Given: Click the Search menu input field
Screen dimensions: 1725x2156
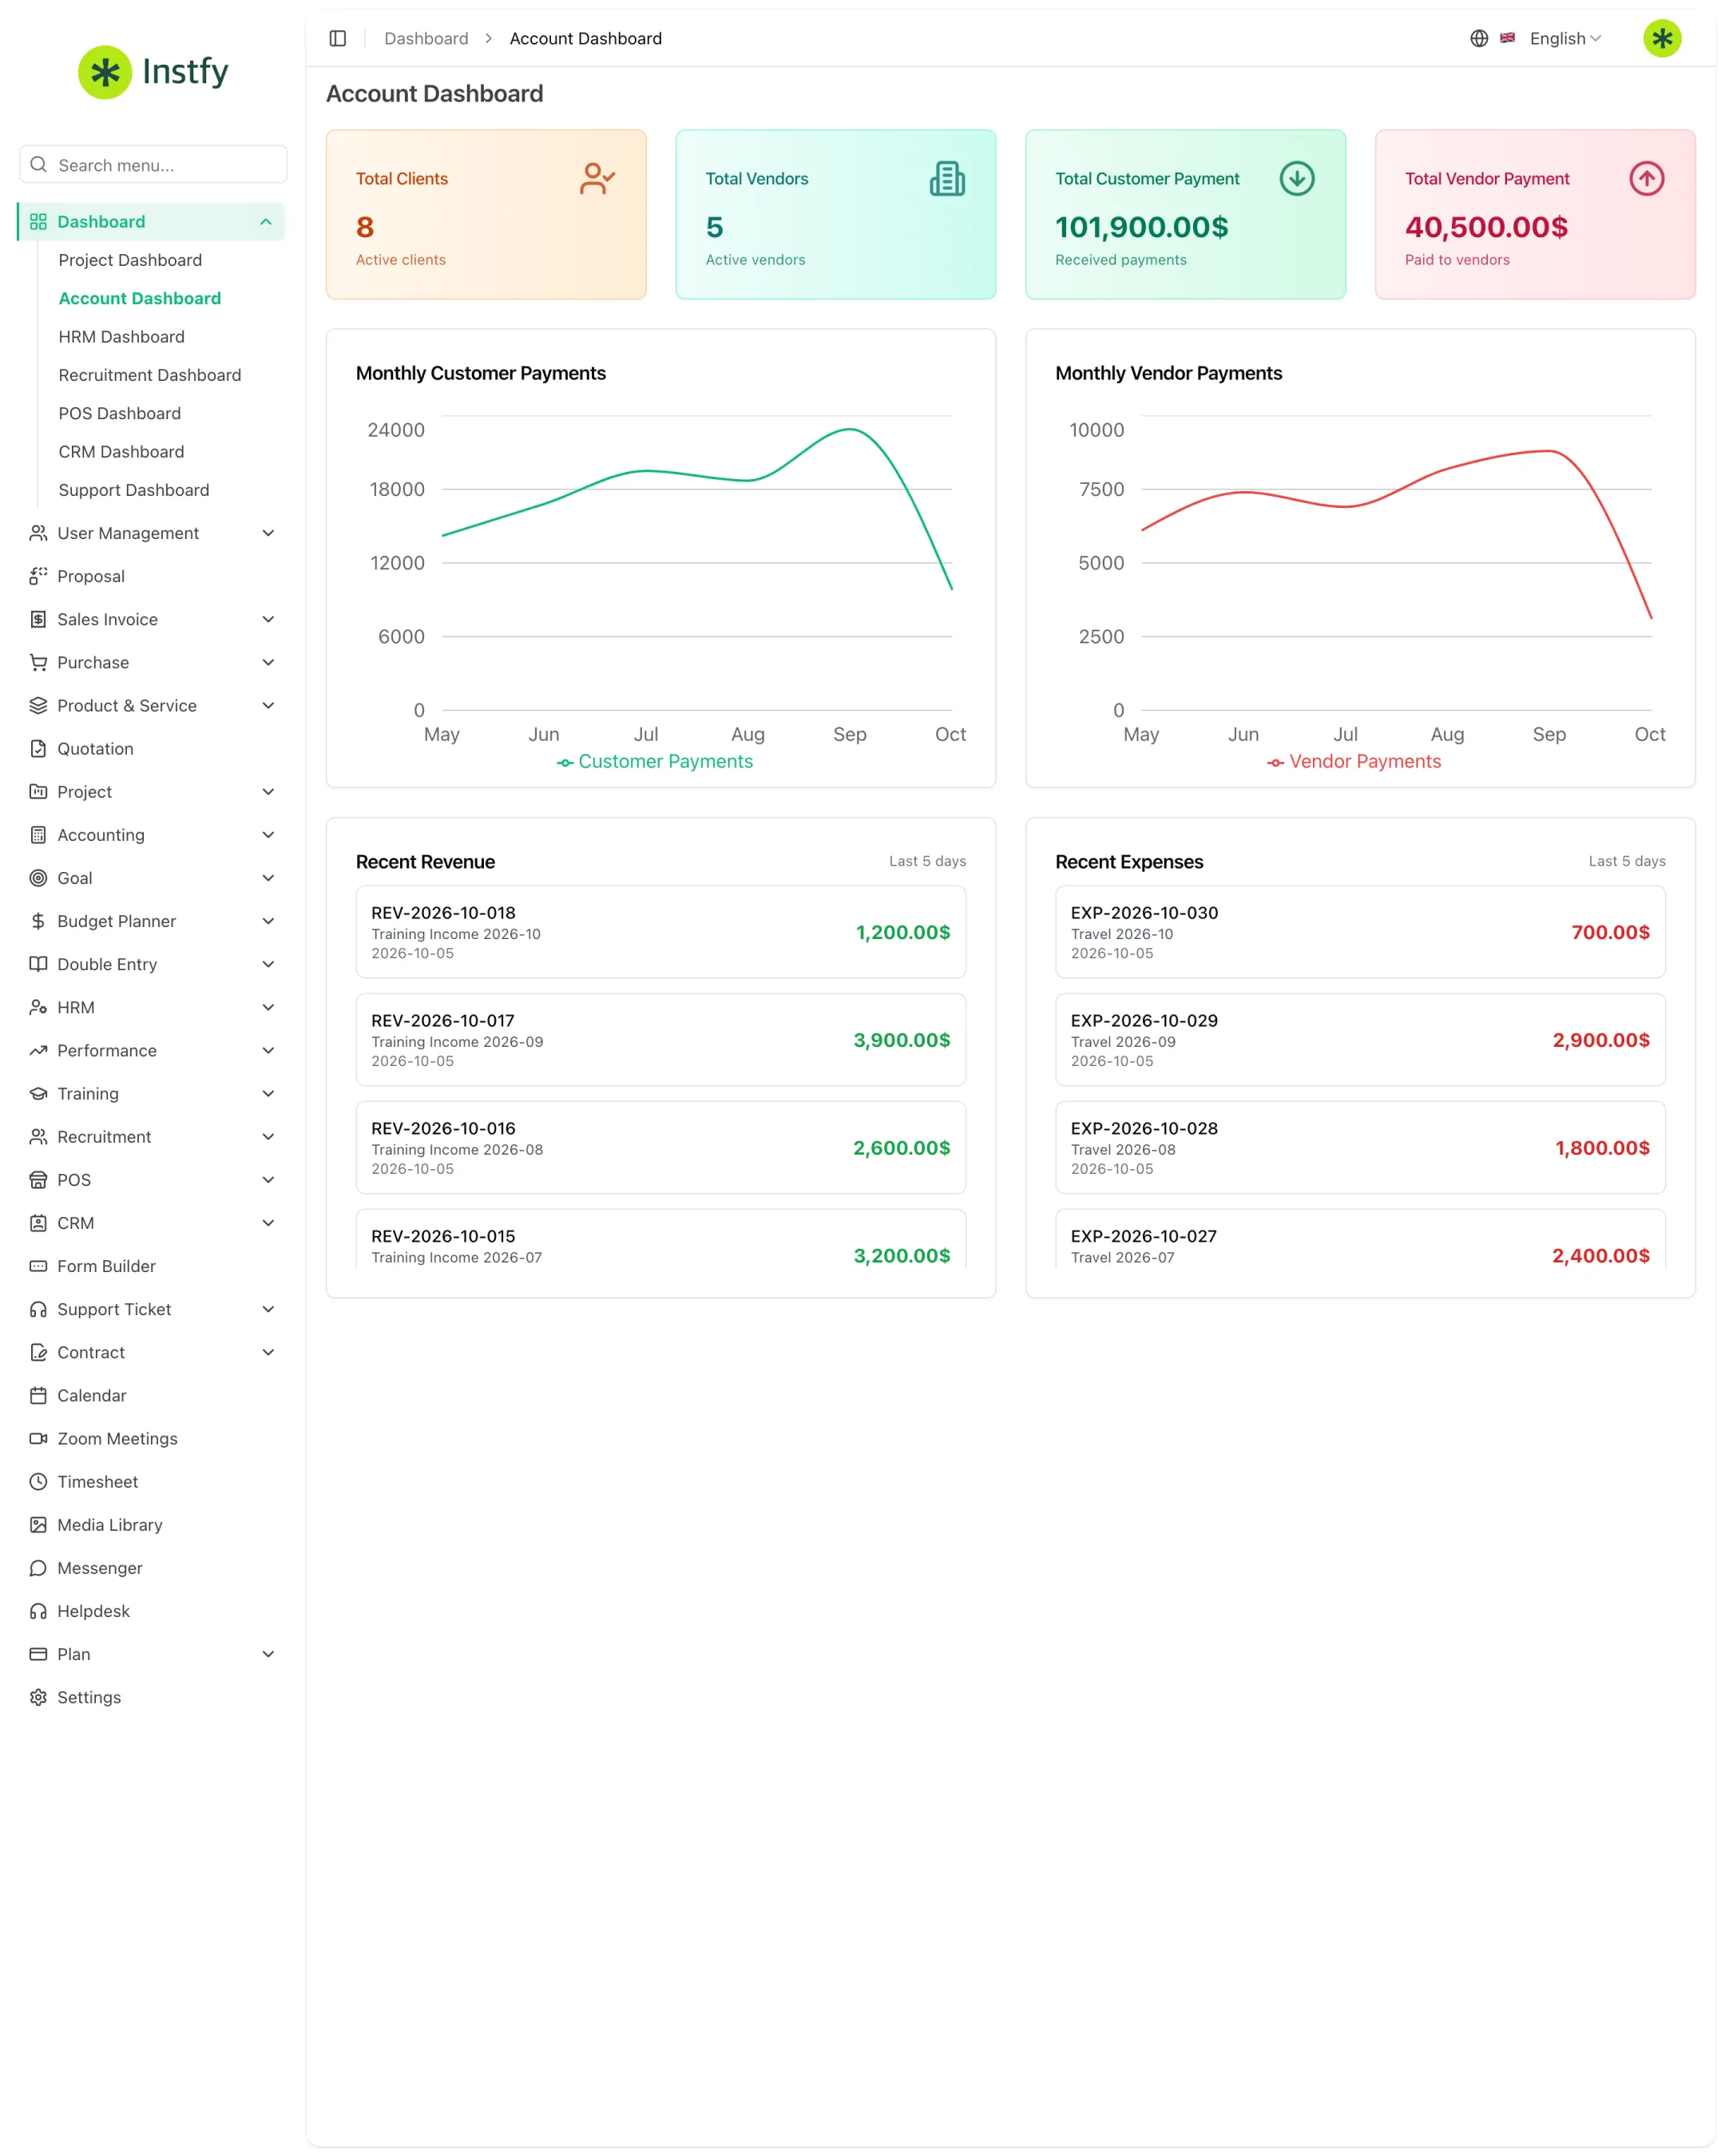Looking at the screenshot, I should pos(153,165).
